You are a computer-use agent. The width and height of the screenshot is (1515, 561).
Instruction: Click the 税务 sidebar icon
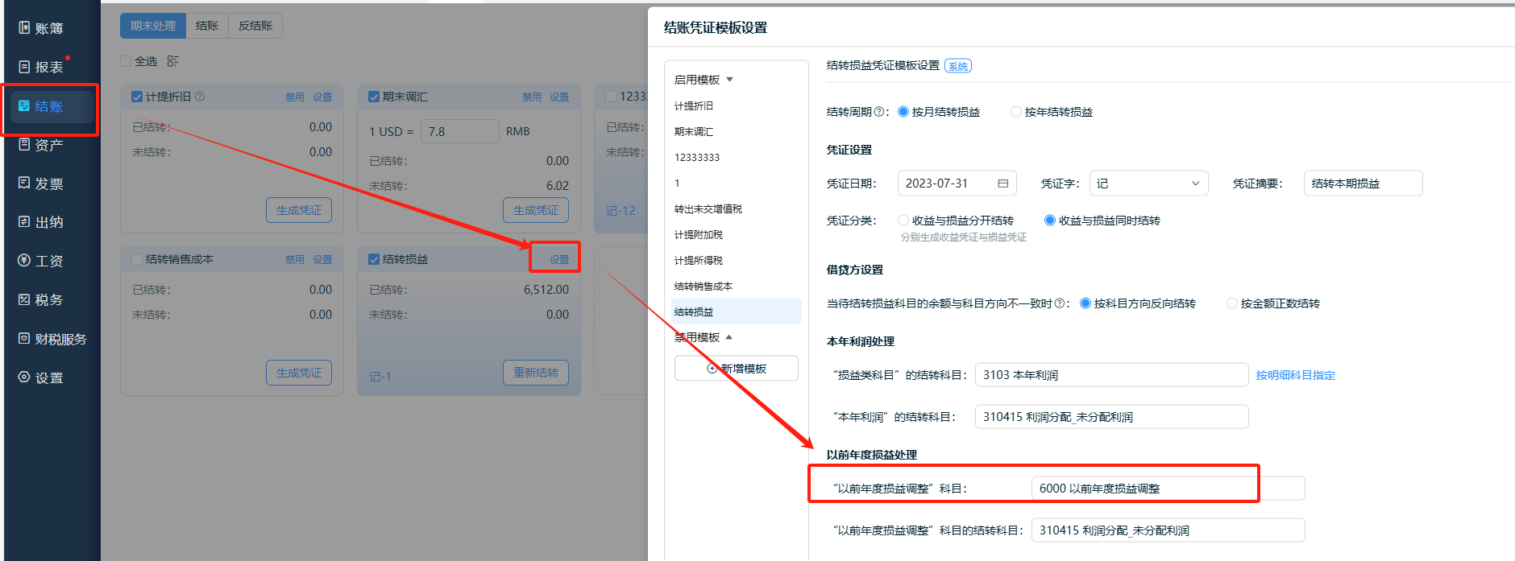pos(24,299)
